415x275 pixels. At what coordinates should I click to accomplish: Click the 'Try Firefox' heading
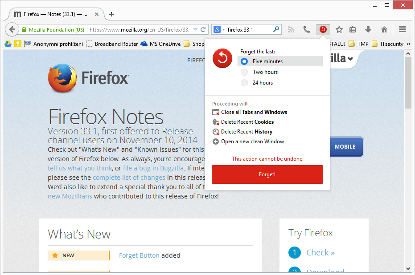coord(310,233)
